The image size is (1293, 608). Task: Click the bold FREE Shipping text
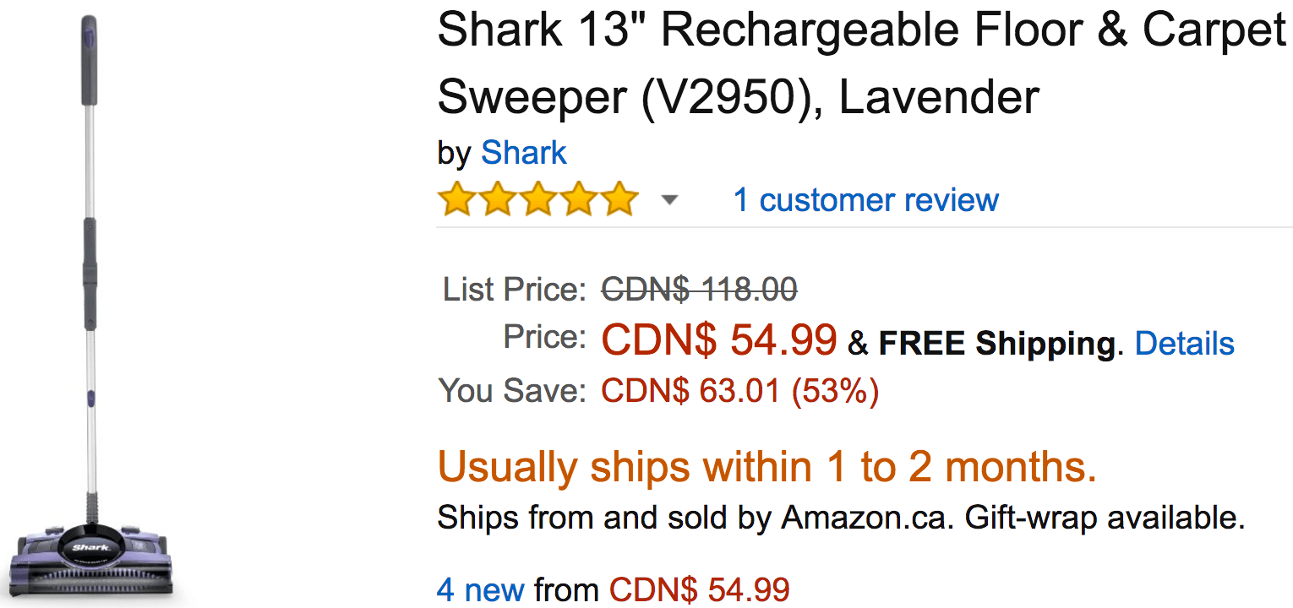(x=997, y=344)
